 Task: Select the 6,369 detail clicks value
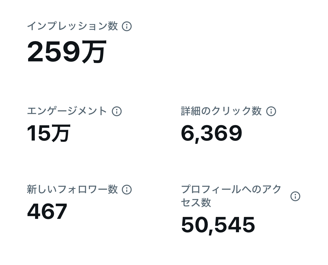point(211,133)
